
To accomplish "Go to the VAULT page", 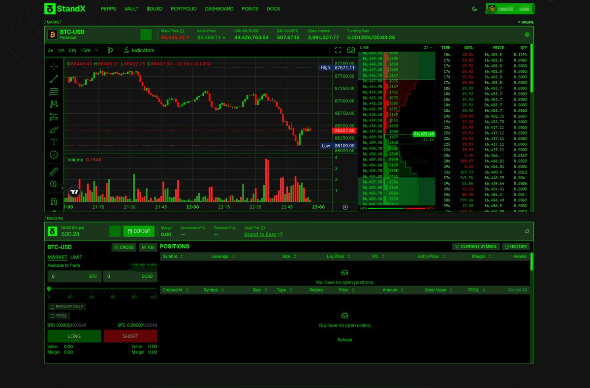I will click(131, 9).
